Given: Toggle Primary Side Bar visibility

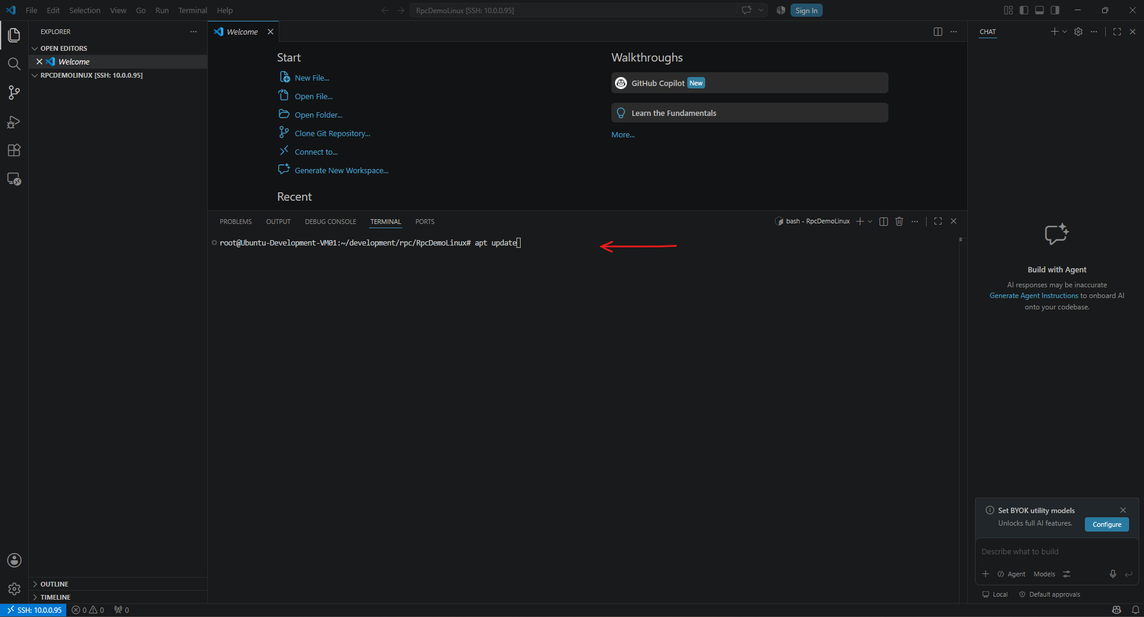Looking at the screenshot, I should [1024, 10].
